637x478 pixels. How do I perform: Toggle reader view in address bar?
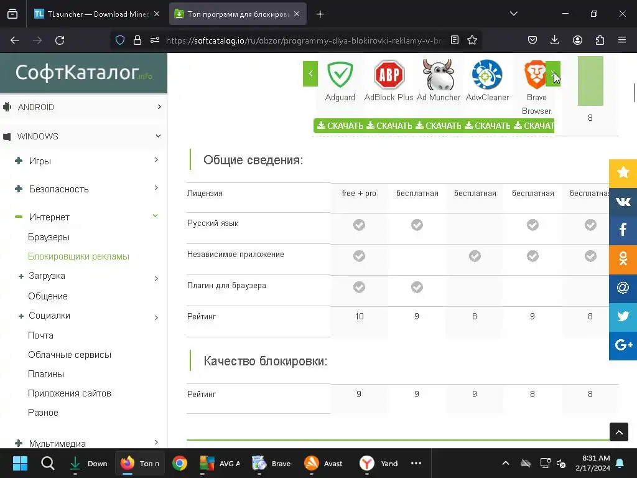pos(455,40)
